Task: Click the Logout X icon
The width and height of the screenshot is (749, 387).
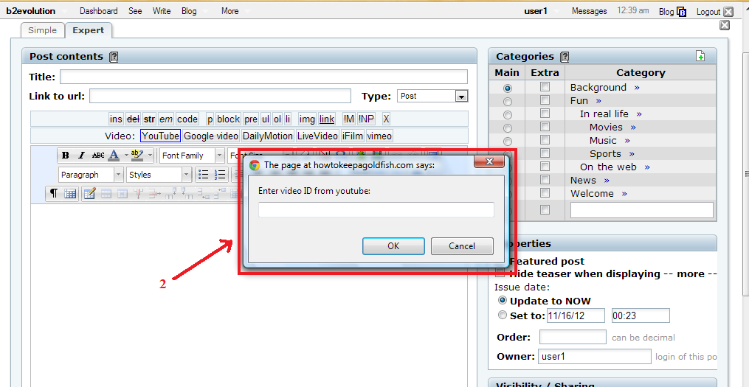Action: click(728, 12)
